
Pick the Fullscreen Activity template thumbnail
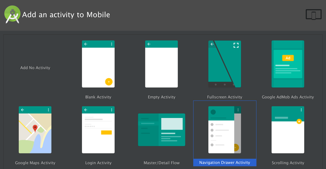(225, 64)
